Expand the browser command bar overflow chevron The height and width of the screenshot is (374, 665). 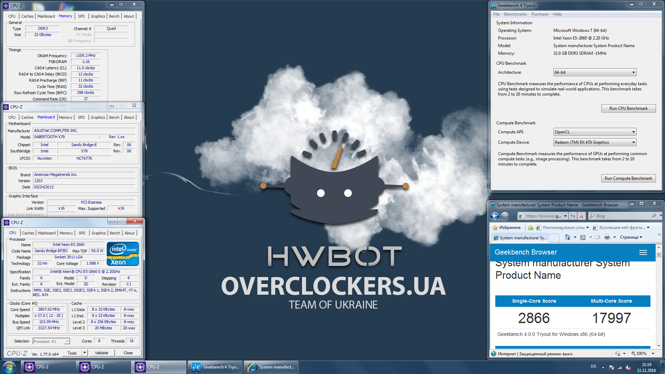click(659, 235)
